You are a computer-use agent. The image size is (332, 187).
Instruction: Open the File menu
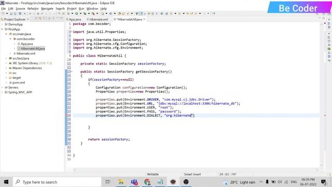(x=4, y=9)
